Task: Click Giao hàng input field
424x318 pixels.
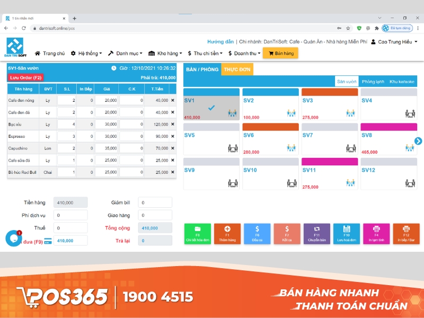Action: (x=155, y=215)
